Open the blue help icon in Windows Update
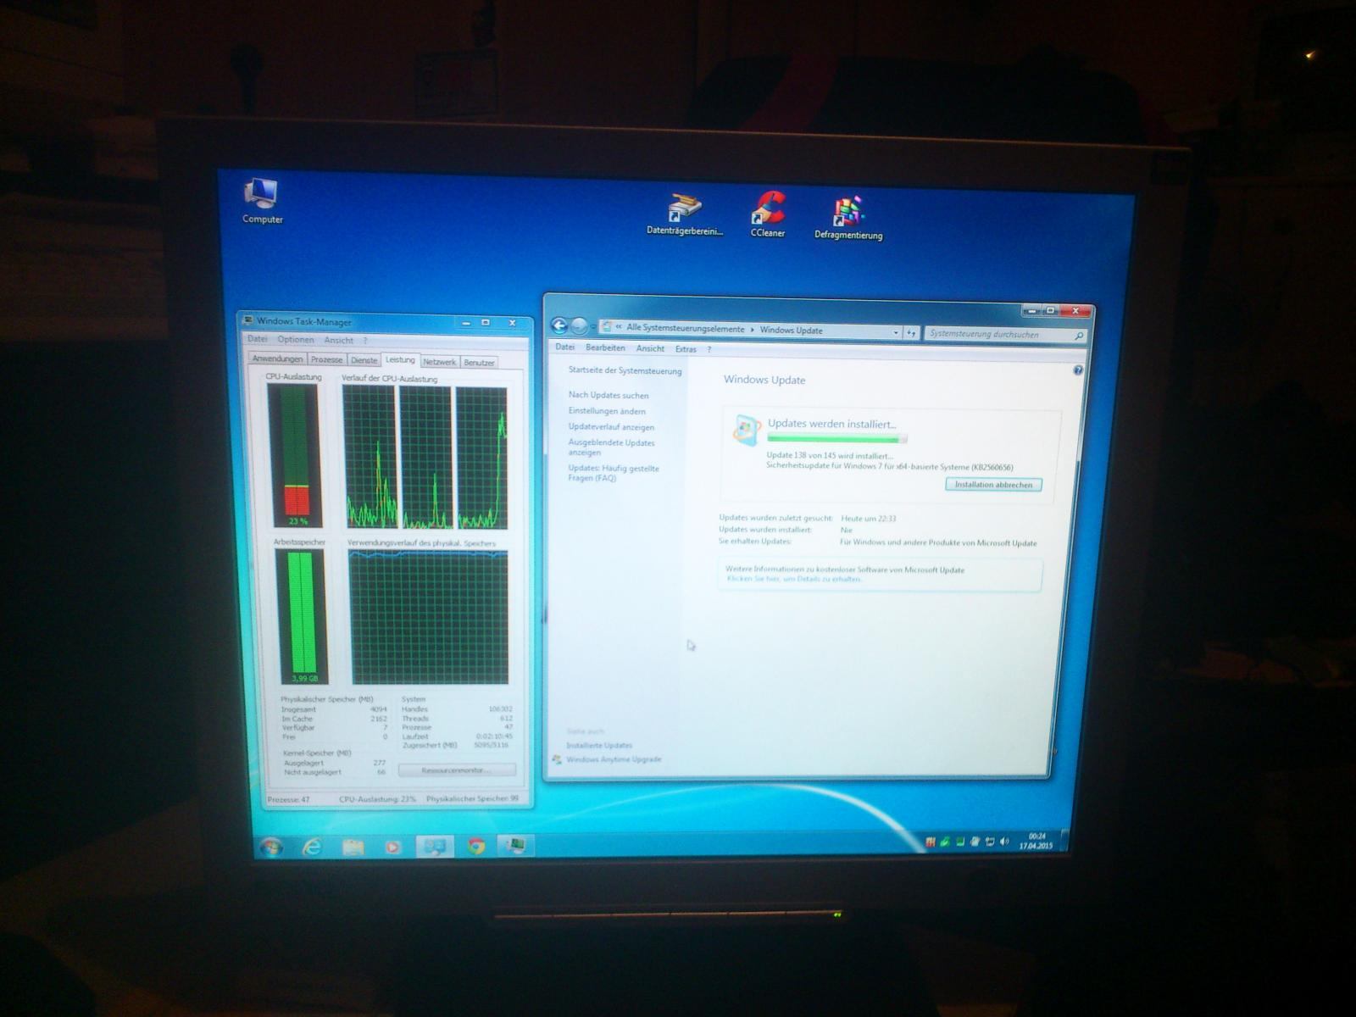This screenshot has width=1356, height=1017. pyautogui.click(x=1078, y=370)
